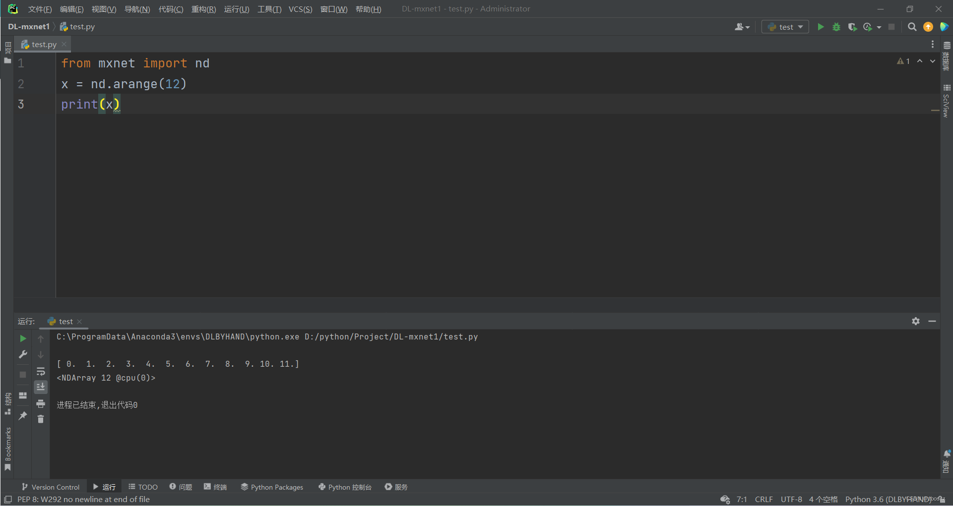Open the 服务 (Services) tool window

[396, 487]
